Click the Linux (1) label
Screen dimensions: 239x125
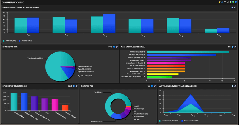(136, 106)
